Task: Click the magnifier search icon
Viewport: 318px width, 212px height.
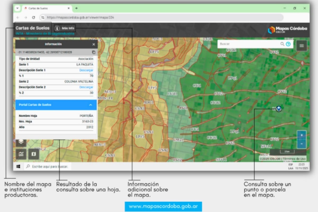Action: pos(282,44)
